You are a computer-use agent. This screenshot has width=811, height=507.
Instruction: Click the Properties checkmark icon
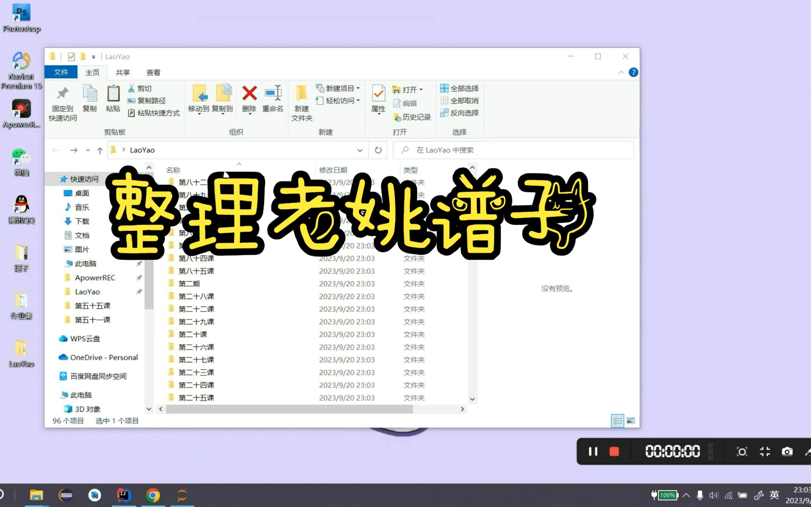[378, 94]
